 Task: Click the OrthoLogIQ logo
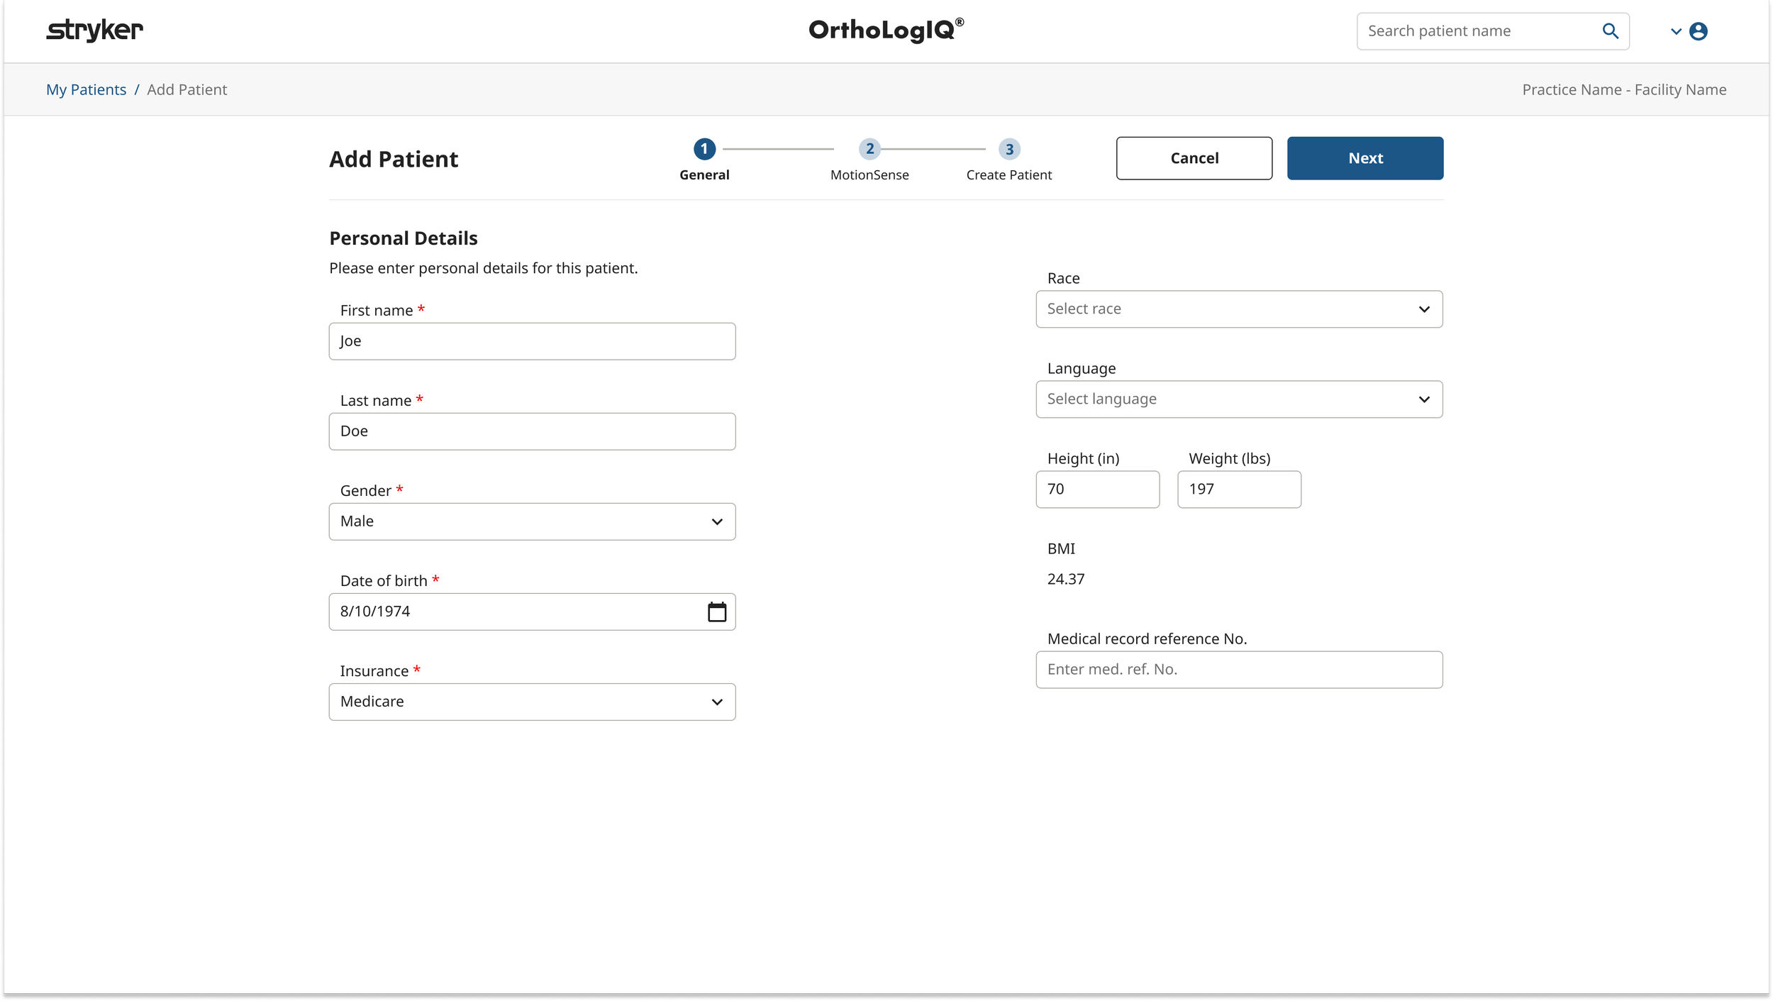coord(884,29)
